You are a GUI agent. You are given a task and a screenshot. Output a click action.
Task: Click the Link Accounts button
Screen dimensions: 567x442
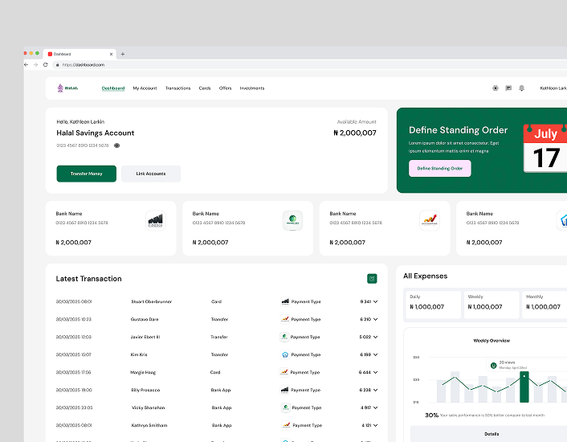(151, 174)
